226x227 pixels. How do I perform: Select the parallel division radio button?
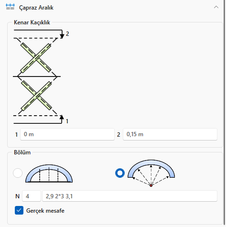point(18,173)
